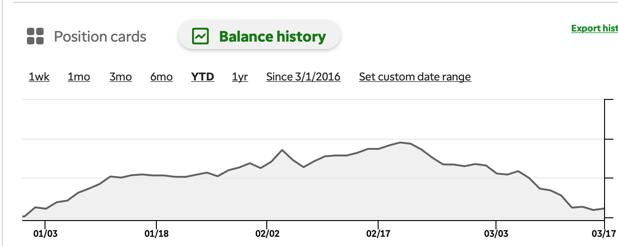Click the Position cards grid icon

tap(35, 37)
